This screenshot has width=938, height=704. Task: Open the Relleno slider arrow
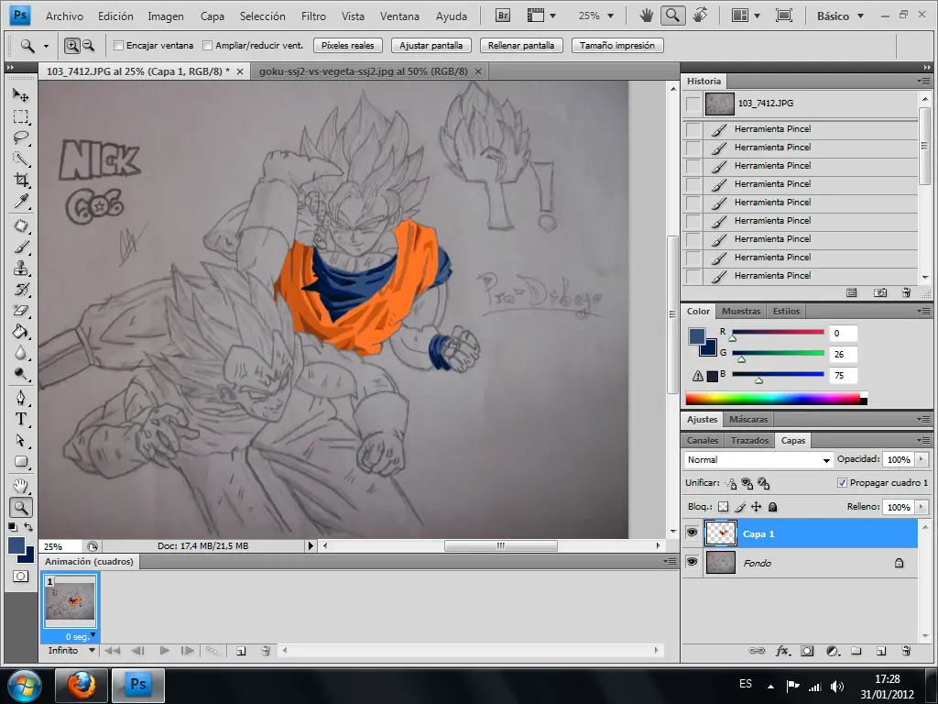tap(922, 507)
